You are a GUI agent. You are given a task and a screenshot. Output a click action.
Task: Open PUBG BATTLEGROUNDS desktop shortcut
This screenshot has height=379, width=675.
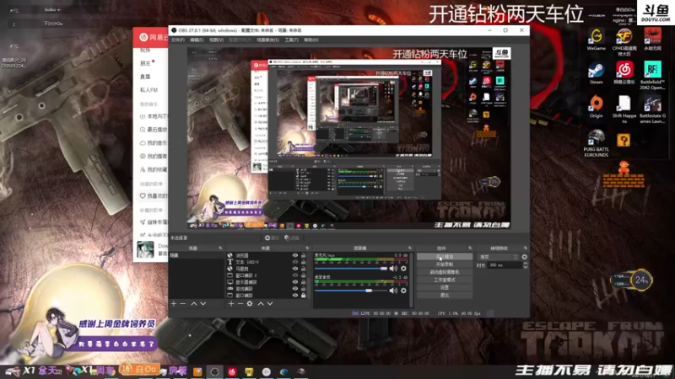click(x=597, y=143)
